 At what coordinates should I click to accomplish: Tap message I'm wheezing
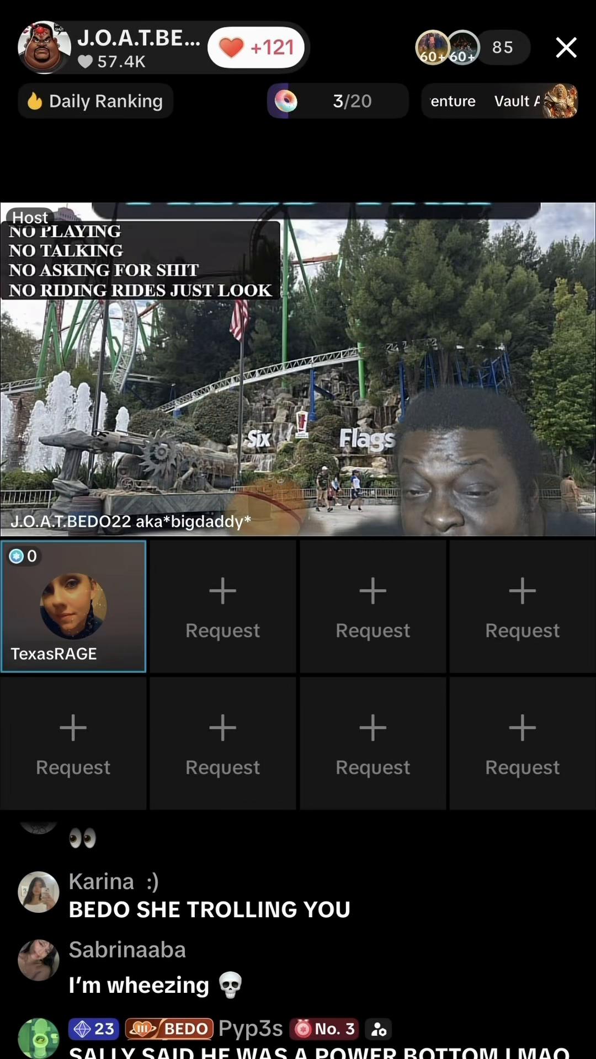tap(156, 985)
